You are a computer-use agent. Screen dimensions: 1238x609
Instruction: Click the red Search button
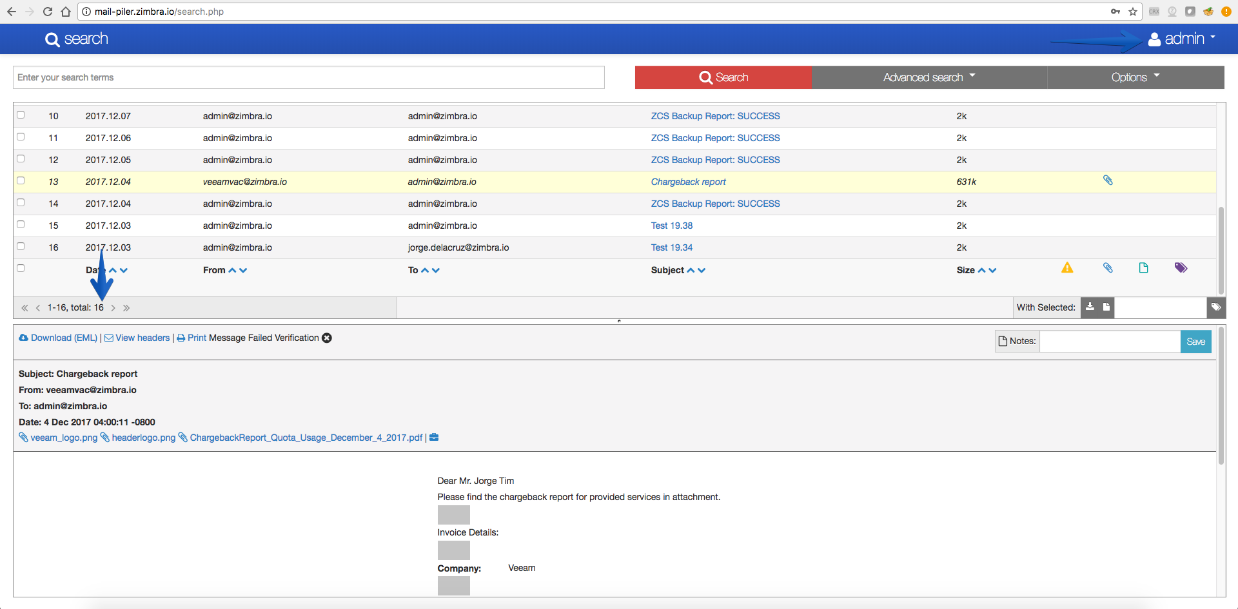(723, 77)
